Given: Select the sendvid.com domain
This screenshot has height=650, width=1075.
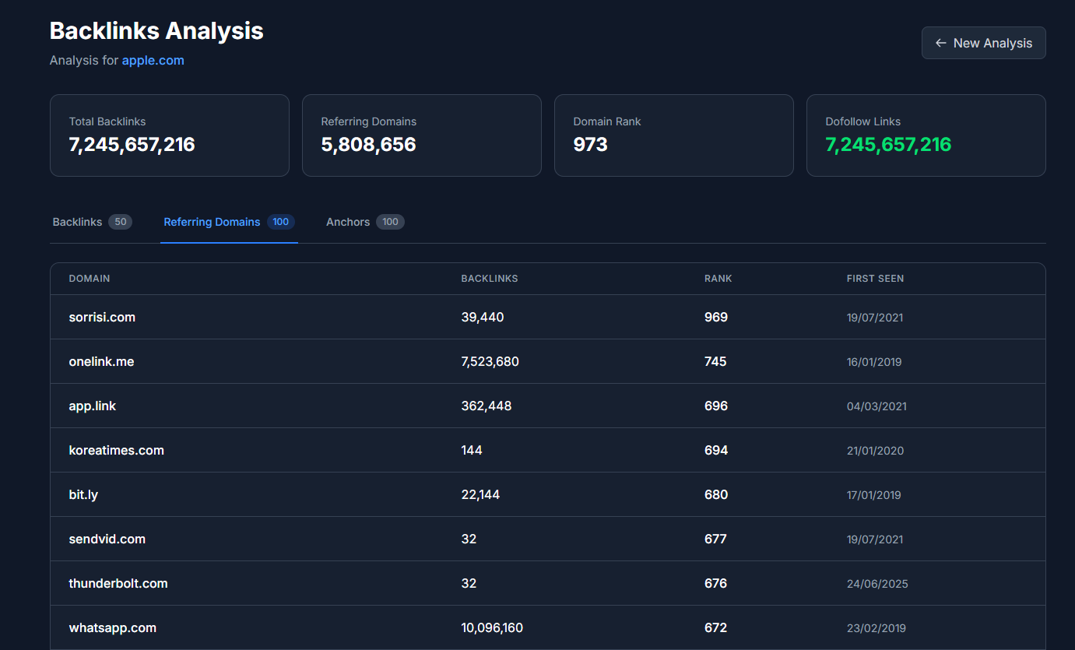Looking at the screenshot, I should (107, 539).
